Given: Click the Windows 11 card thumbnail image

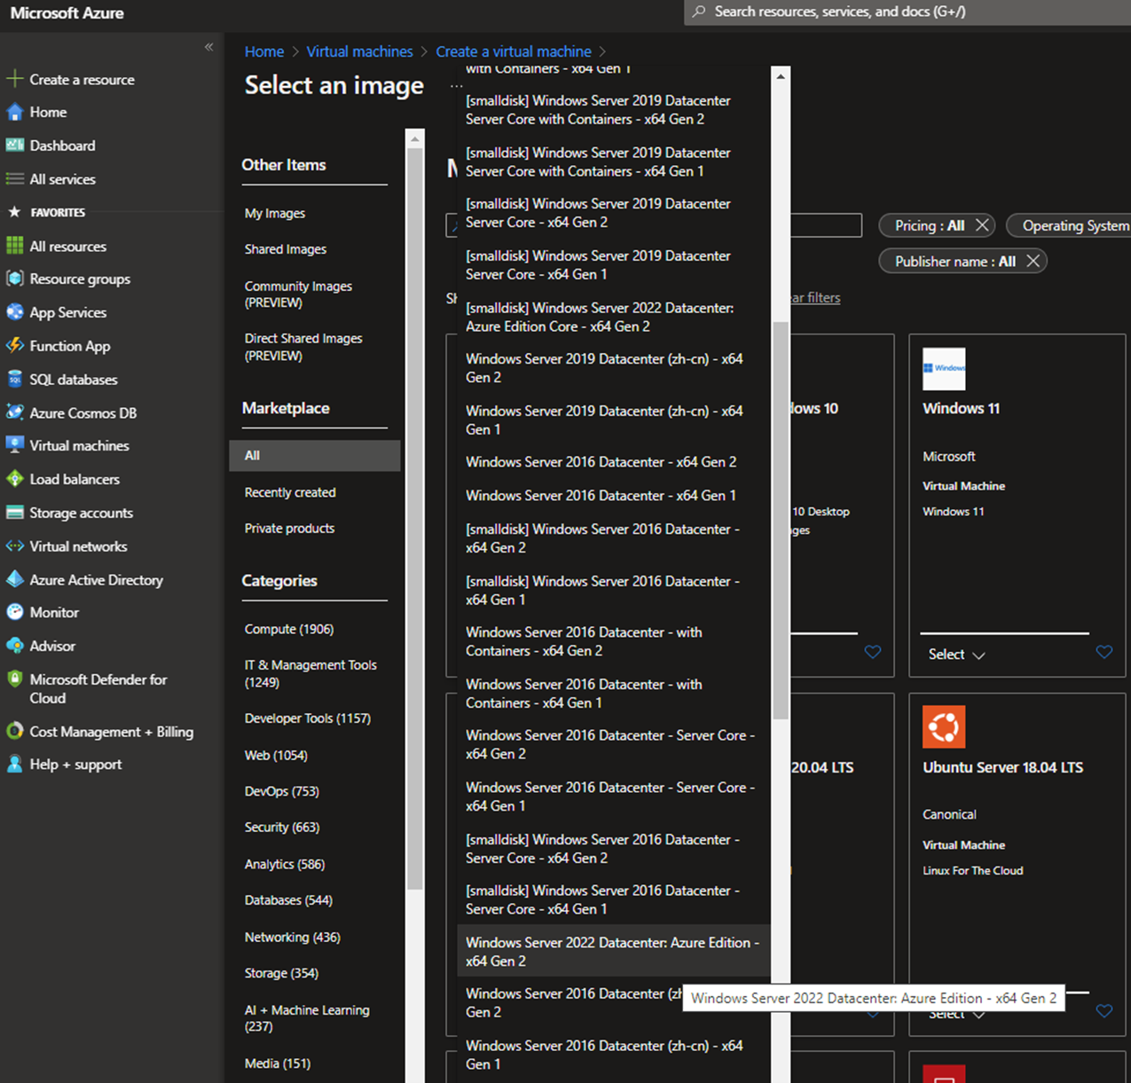Looking at the screenshot, I should tap(944, 369).
